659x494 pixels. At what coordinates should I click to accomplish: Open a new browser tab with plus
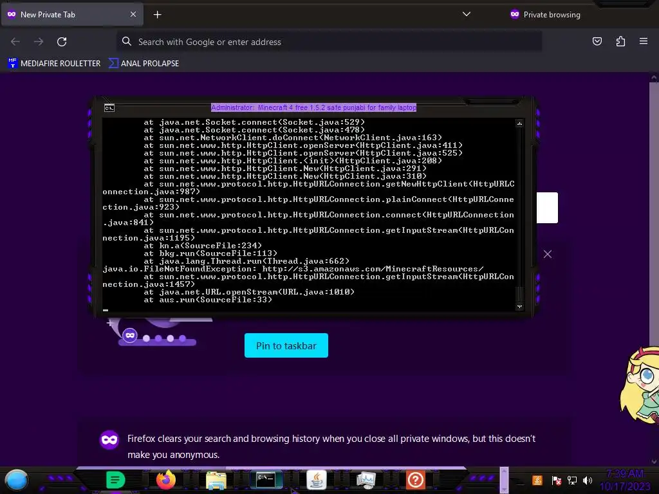click(157, 15)
